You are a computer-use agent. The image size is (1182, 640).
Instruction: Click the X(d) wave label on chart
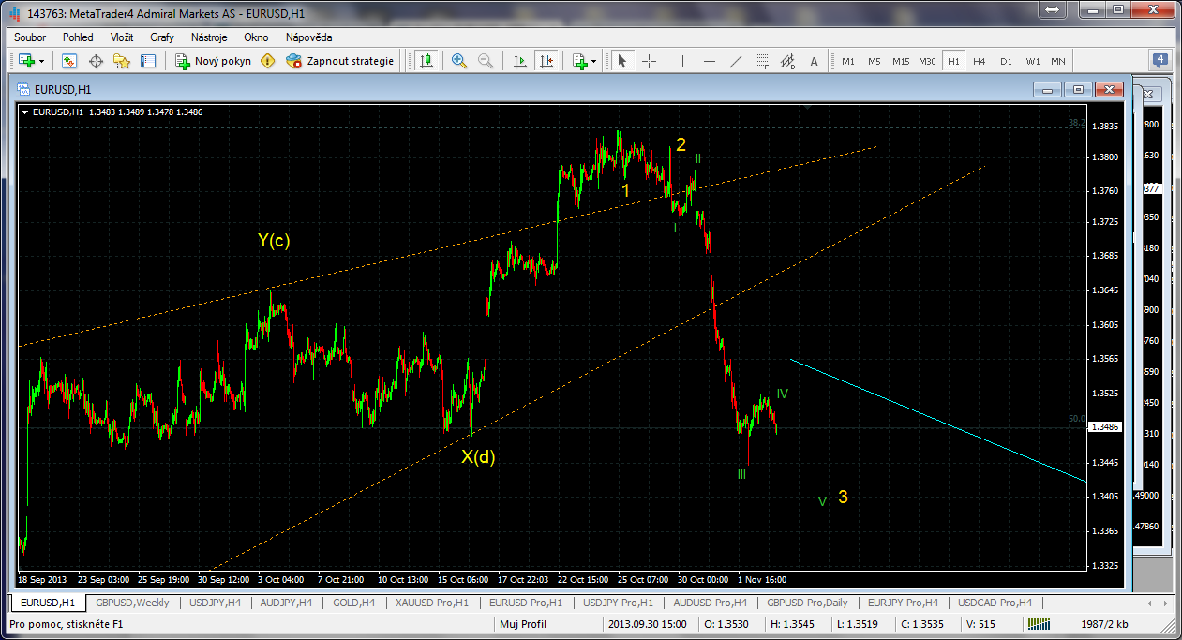478,457
